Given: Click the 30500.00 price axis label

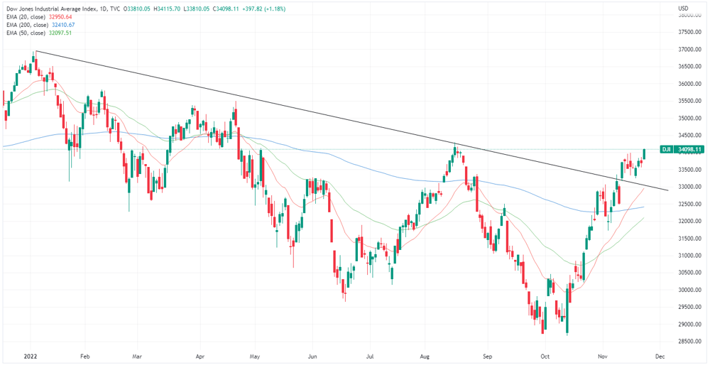Looking at the screenshot, I should pos(691,273).
